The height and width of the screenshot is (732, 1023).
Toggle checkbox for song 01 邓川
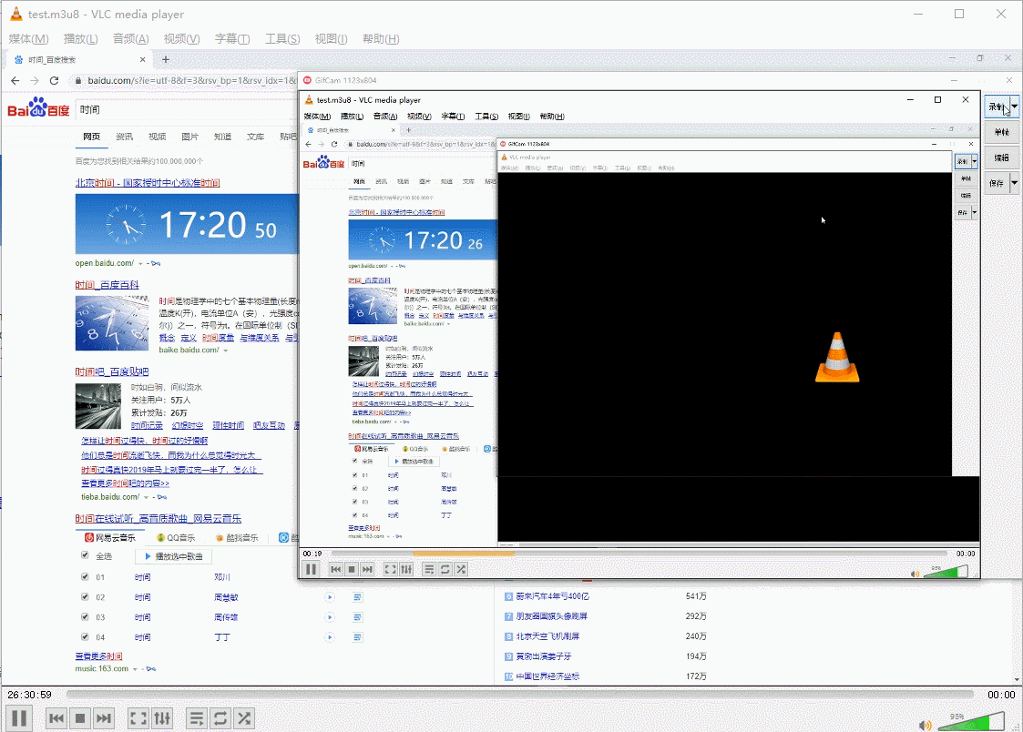85,576
